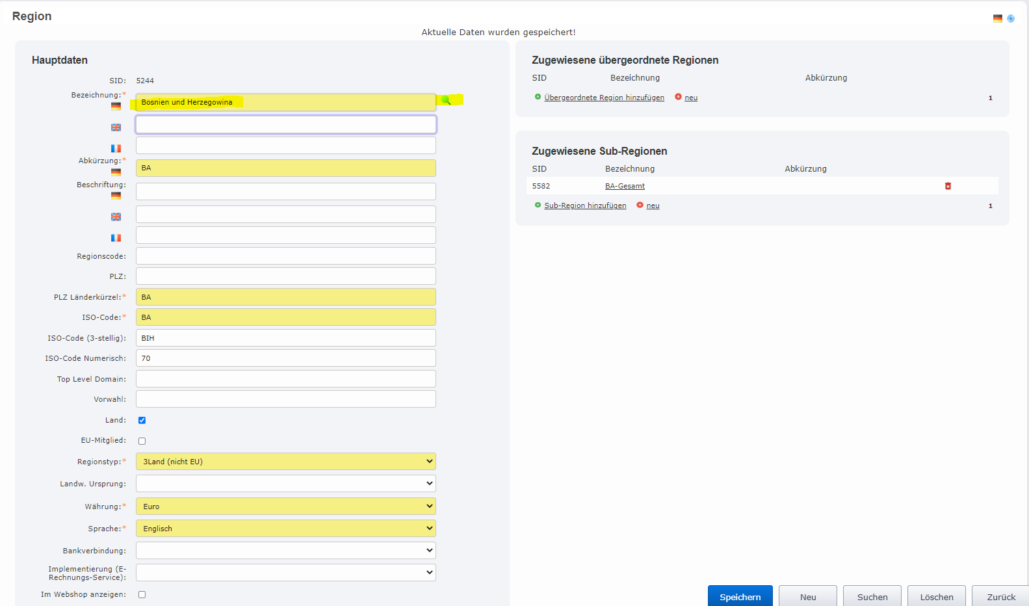Click the Löschen button

(936, 597)
